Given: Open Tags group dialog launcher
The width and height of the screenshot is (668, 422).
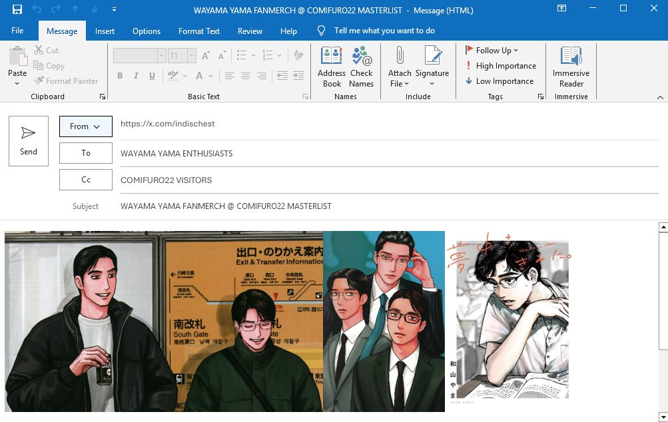Looking at the screenshot, I should pyautogui.click(x=541, y=97).
